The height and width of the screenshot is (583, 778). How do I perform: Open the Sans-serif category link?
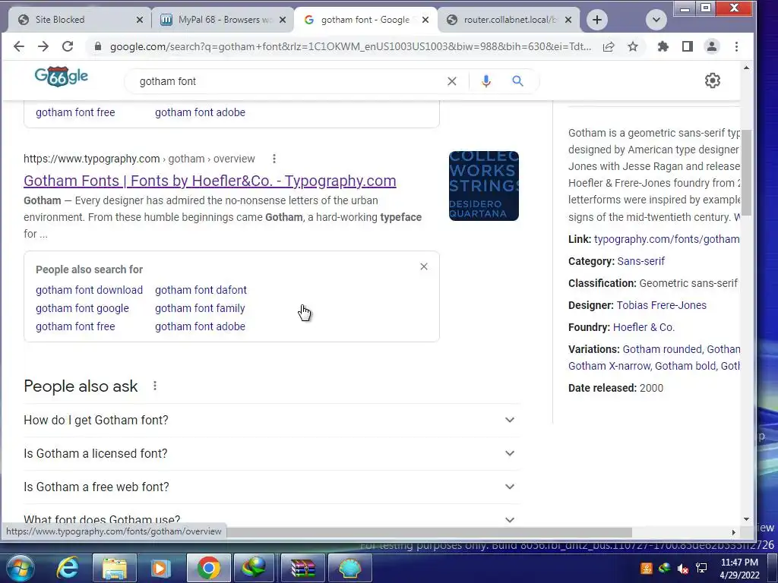pyautogui.click(x=640, y=261)
